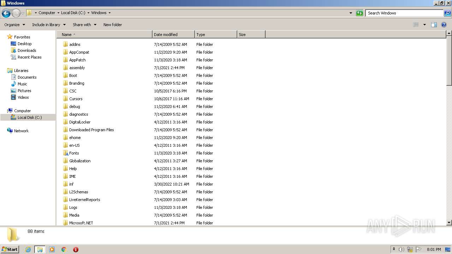Screen dimensions: 452x254
Task: Select the Cursors folder icon
Action: [x=65, y=99]
